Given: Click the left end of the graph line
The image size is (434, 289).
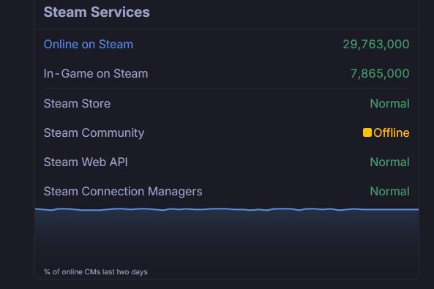Looking at the screenshot, I should click(x=37, y=209).
